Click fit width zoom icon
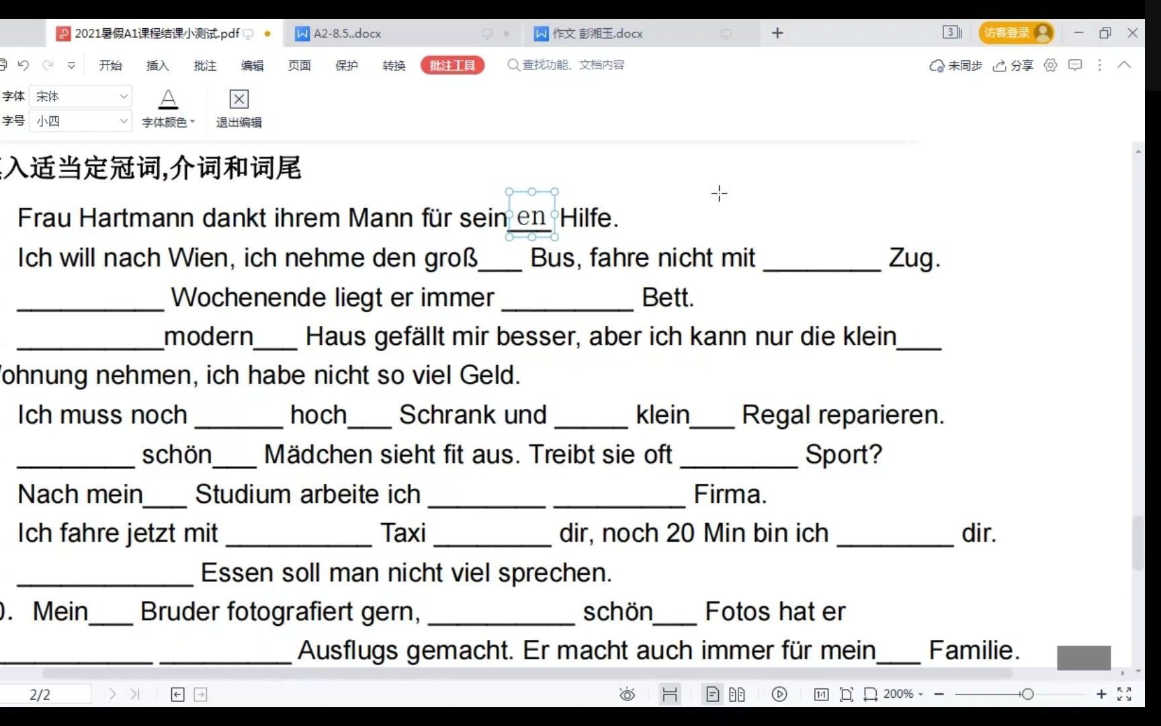 pos(870,694)
